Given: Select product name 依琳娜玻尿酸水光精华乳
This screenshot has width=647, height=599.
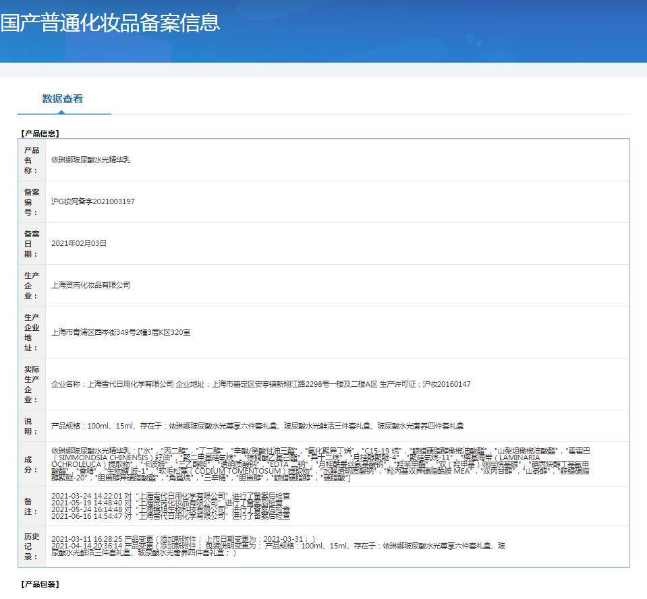Looking at the screenshot, I should pyautogui.click(x=91, y=160).
